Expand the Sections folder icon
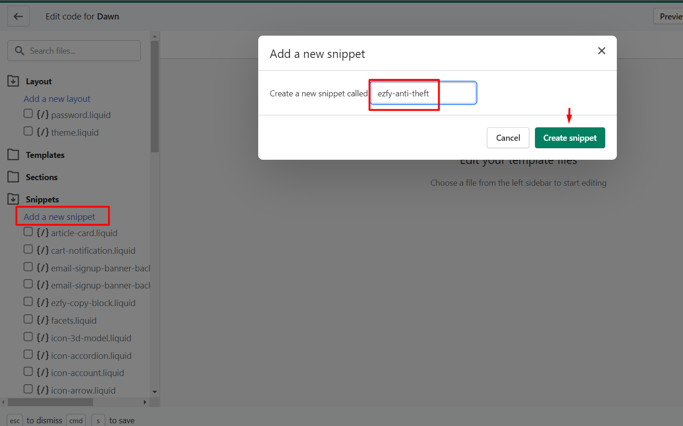683x426 pixels. click(13, 177)
